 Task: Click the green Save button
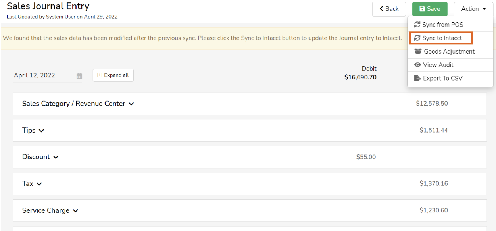click(430, 8)
